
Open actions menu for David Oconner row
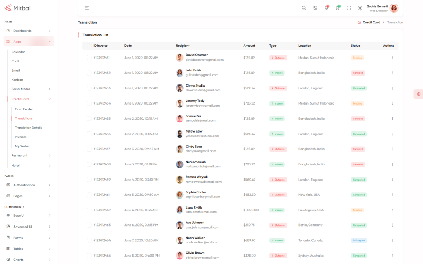392,58
